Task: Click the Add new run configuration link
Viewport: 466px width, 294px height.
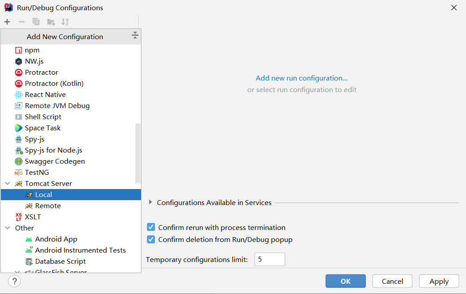Action: [301, 78]
